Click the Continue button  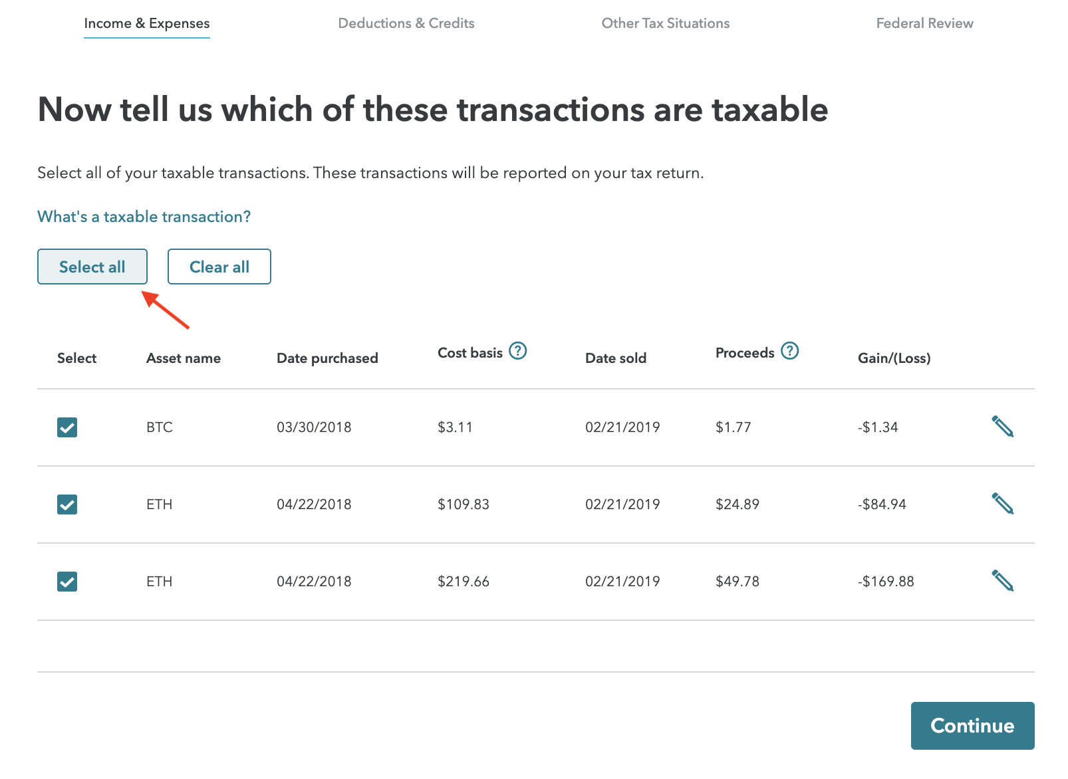click(x=972, y=726)
